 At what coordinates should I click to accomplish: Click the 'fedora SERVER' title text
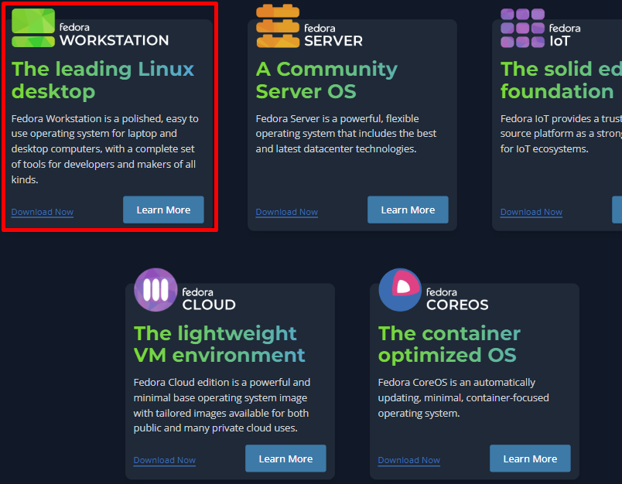click(333, 36)
